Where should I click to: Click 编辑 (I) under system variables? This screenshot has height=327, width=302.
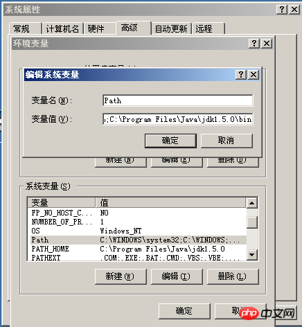pos(177,276)
